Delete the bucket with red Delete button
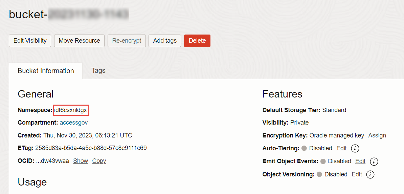The width and height of the screenshot is (404, 194). [x=197, y=41]
